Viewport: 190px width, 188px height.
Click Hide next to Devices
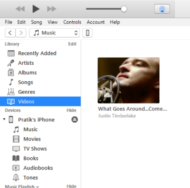pos(71,110)
